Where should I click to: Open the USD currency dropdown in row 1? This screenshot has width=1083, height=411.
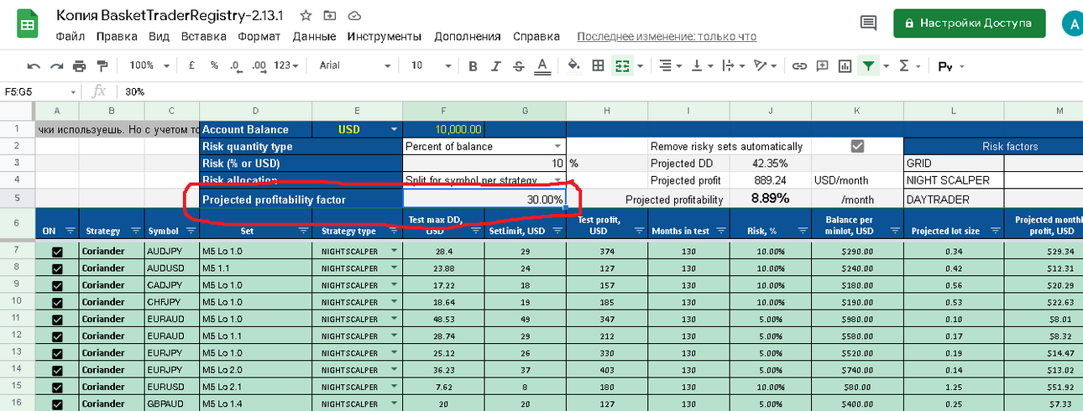click(x=394, y=130)
